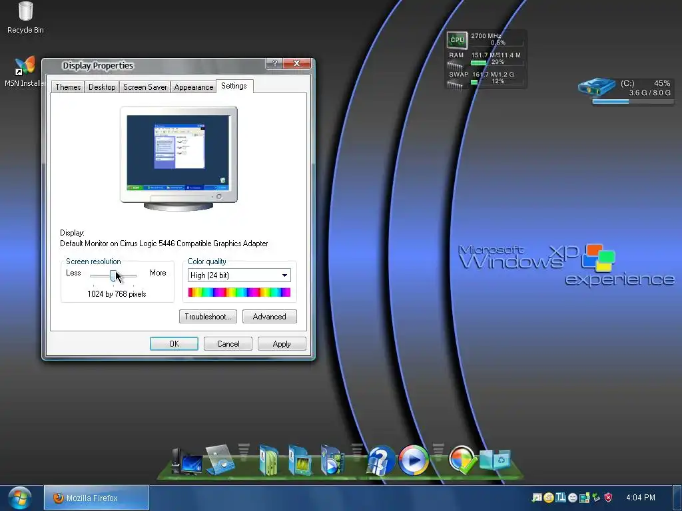Screen dimensions: 682x511
Task: Click the 4:04 PM taskbar clock
Action: pos(641,498)
